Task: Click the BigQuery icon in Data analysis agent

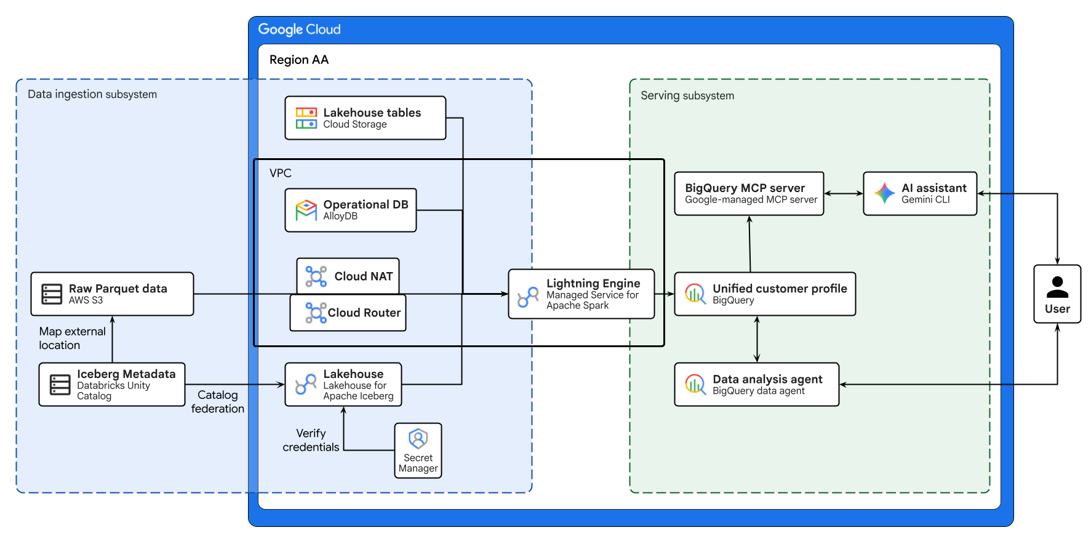Action: click(695, 385)
